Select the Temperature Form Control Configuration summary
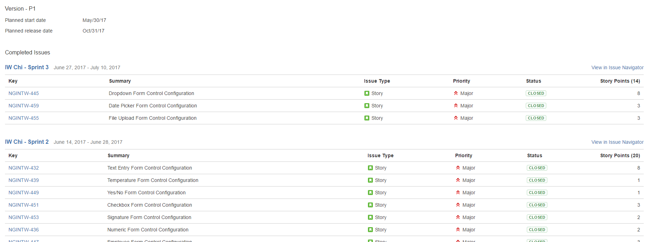The height and width of the screenshot is (242, 649). click(x=153, y=180)
